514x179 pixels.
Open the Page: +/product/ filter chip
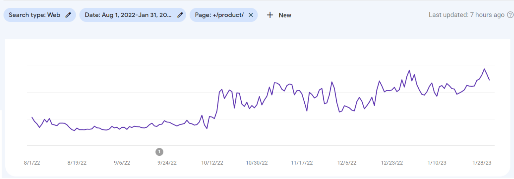(x=224, y=15)
